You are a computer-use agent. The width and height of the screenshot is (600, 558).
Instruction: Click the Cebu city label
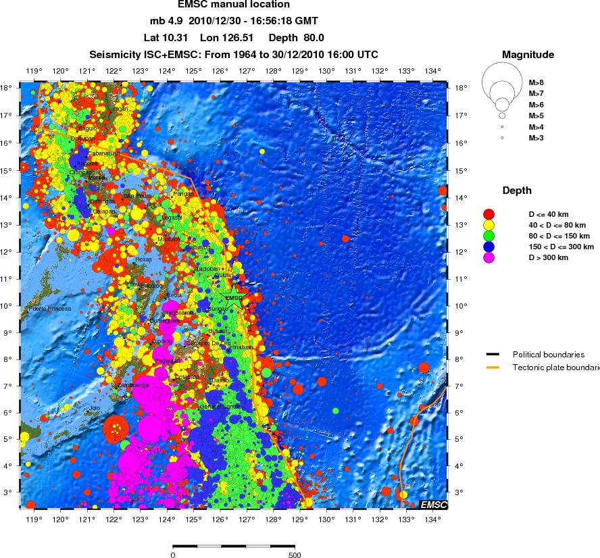click(x=174, y=295)
